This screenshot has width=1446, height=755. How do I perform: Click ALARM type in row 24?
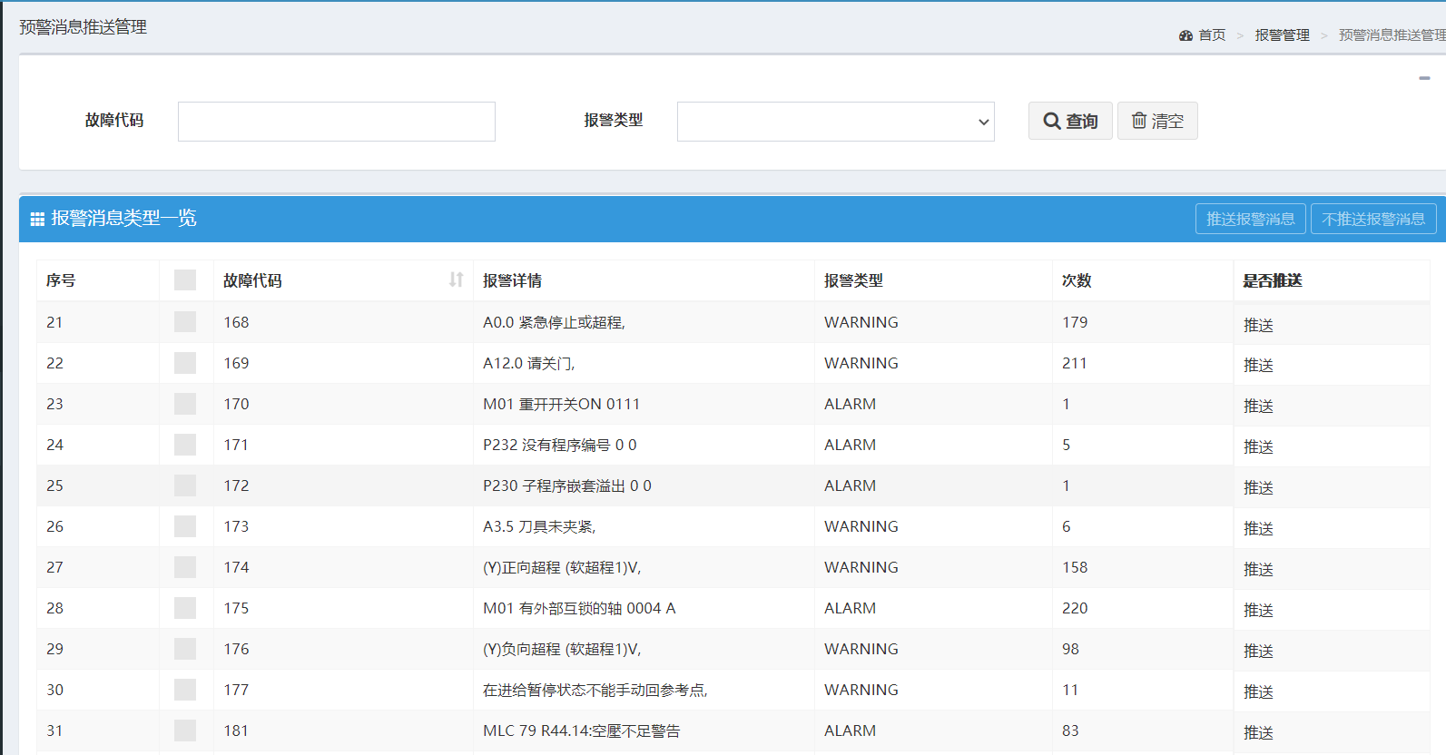[x=851, y=445]
